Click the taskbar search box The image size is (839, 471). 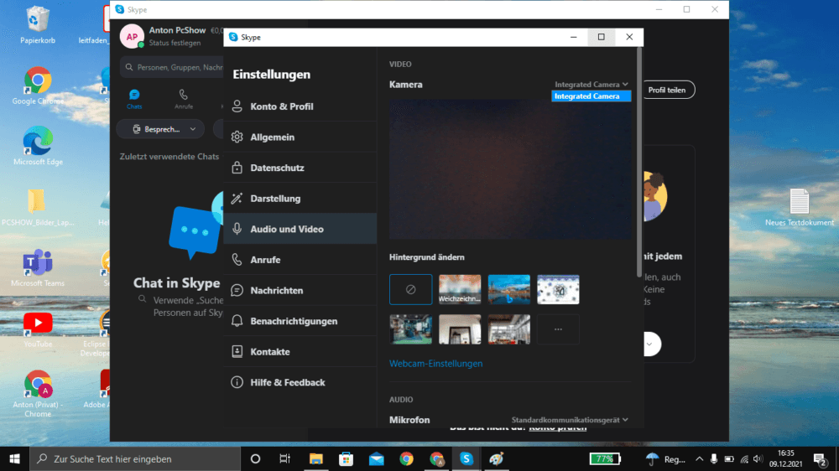point(135,458)
